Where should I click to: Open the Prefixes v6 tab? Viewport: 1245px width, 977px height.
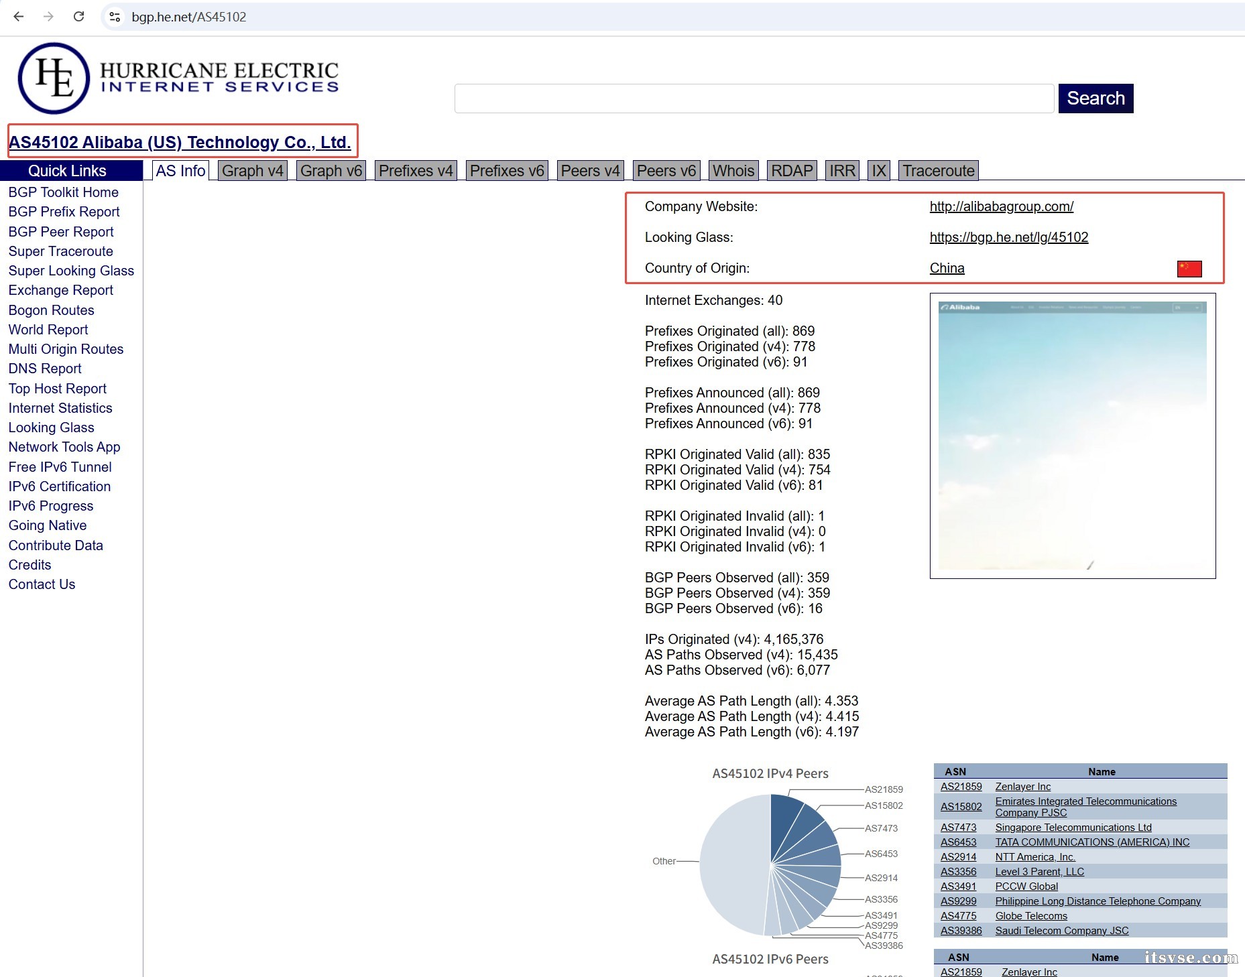pos(507,171)
